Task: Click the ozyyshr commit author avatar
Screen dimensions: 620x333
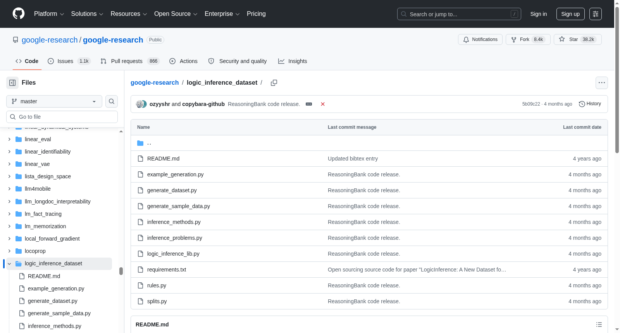Action: pyautogui.click(x=139, y=104)
